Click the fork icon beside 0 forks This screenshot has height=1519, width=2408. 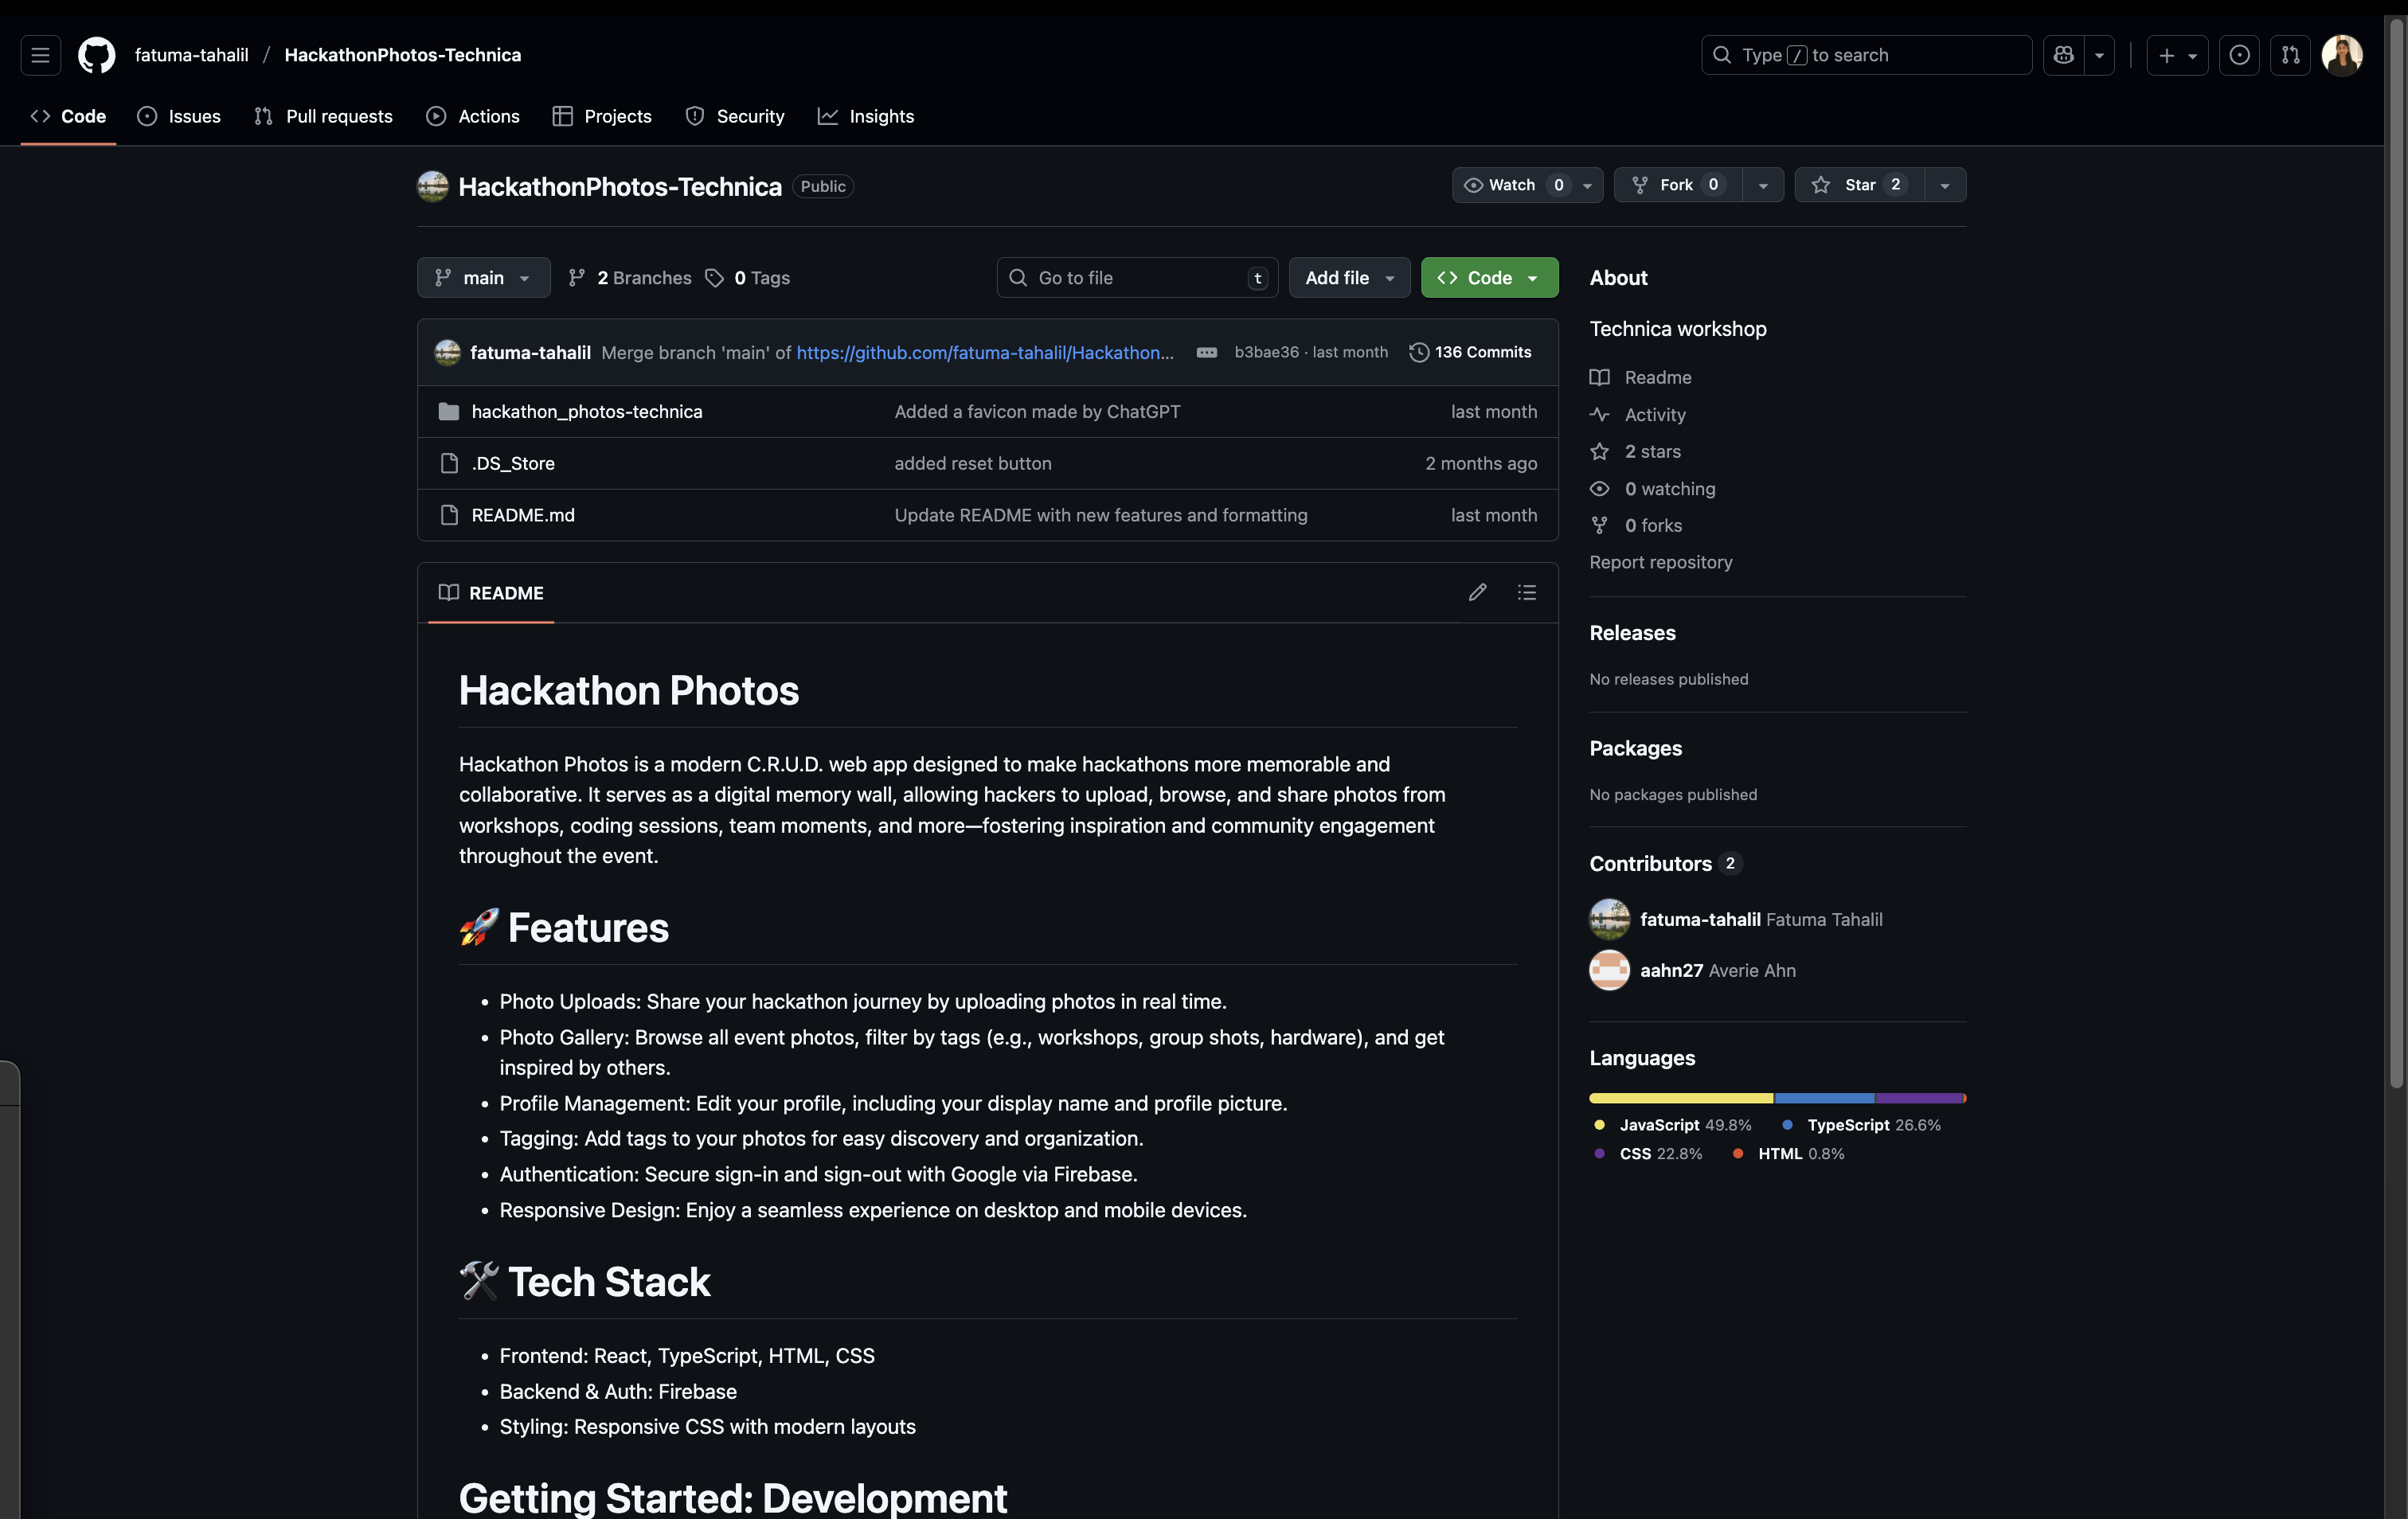pyautogui.click(x=1600, y=526)
